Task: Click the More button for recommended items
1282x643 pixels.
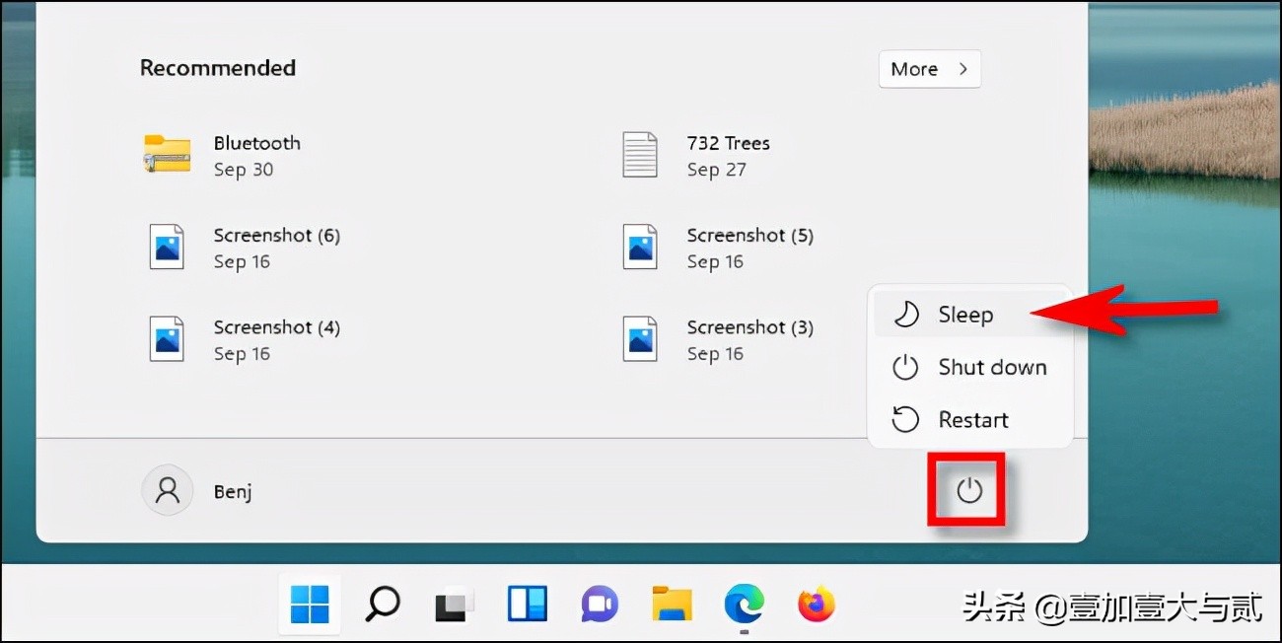Action: pos(928,69)
